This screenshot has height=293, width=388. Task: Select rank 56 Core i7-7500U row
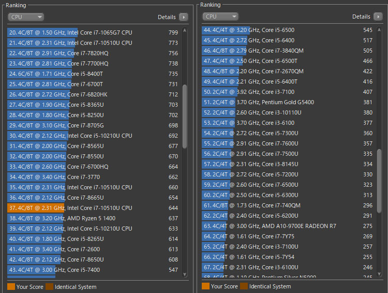tap(288, 154)
